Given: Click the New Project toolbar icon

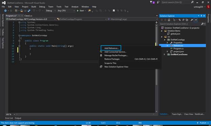Looking at the screenshot, I should tap(16, 10).
